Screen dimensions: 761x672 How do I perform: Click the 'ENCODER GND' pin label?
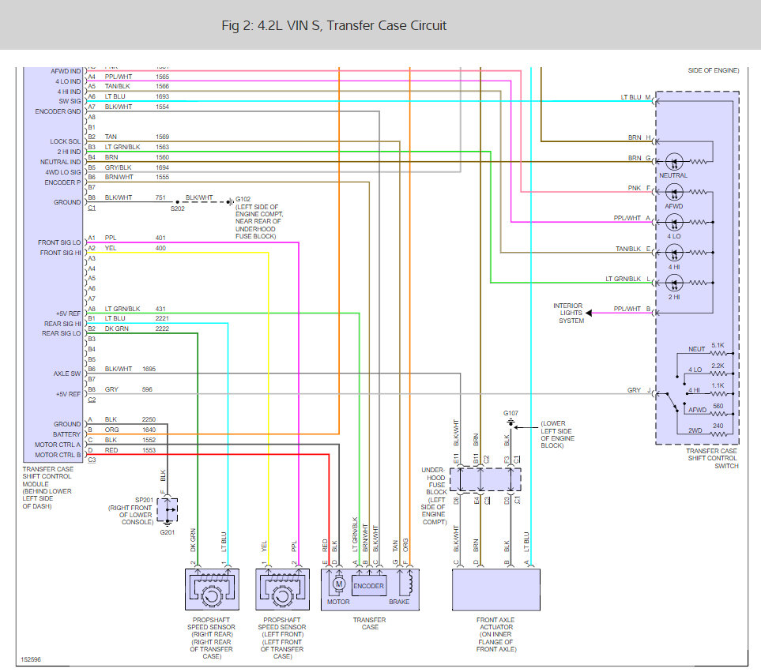click(58, 111)
